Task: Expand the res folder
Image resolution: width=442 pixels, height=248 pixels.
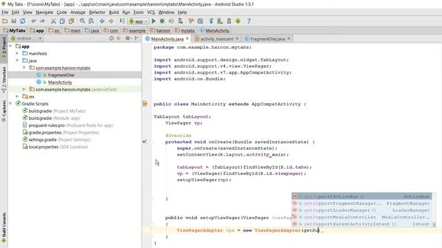Action: tap(17, 96)
